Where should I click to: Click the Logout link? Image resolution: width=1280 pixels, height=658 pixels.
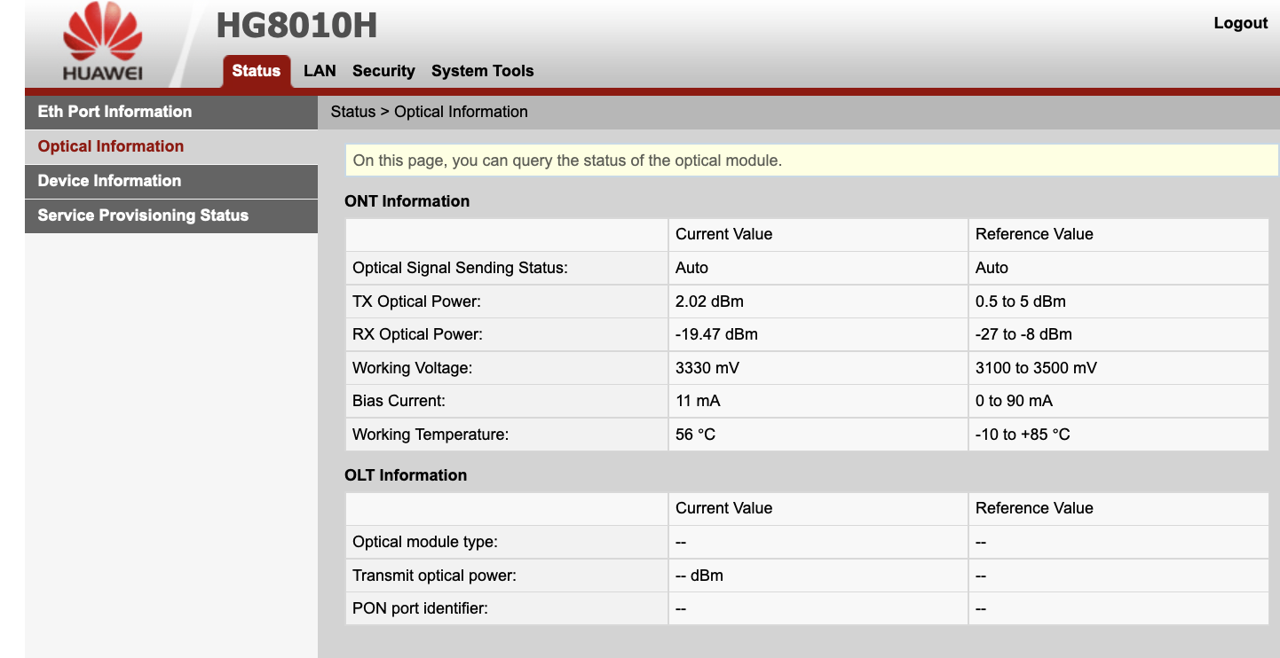(1240, 23)
